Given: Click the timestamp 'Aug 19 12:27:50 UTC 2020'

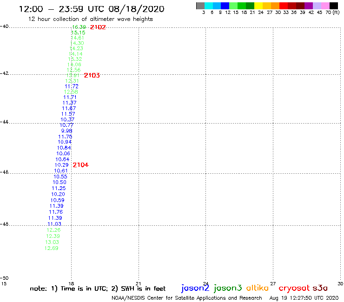Looking at the screenshot, I should click(x=304, y=298).
